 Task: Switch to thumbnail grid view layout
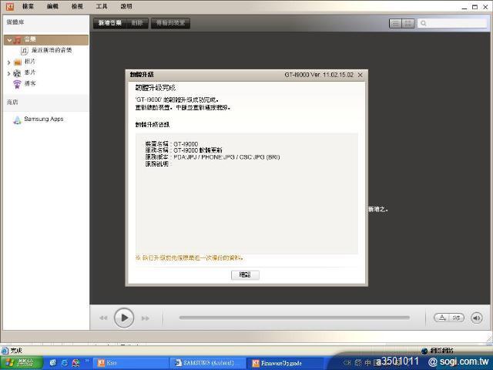(408, 24)
